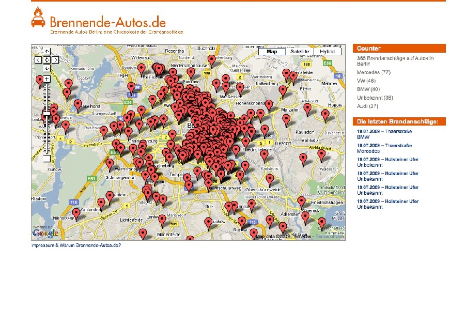This screenshot has height=310, width=465.
Task: Click the BMW (40) counter entry
Action: click(368, 89)
